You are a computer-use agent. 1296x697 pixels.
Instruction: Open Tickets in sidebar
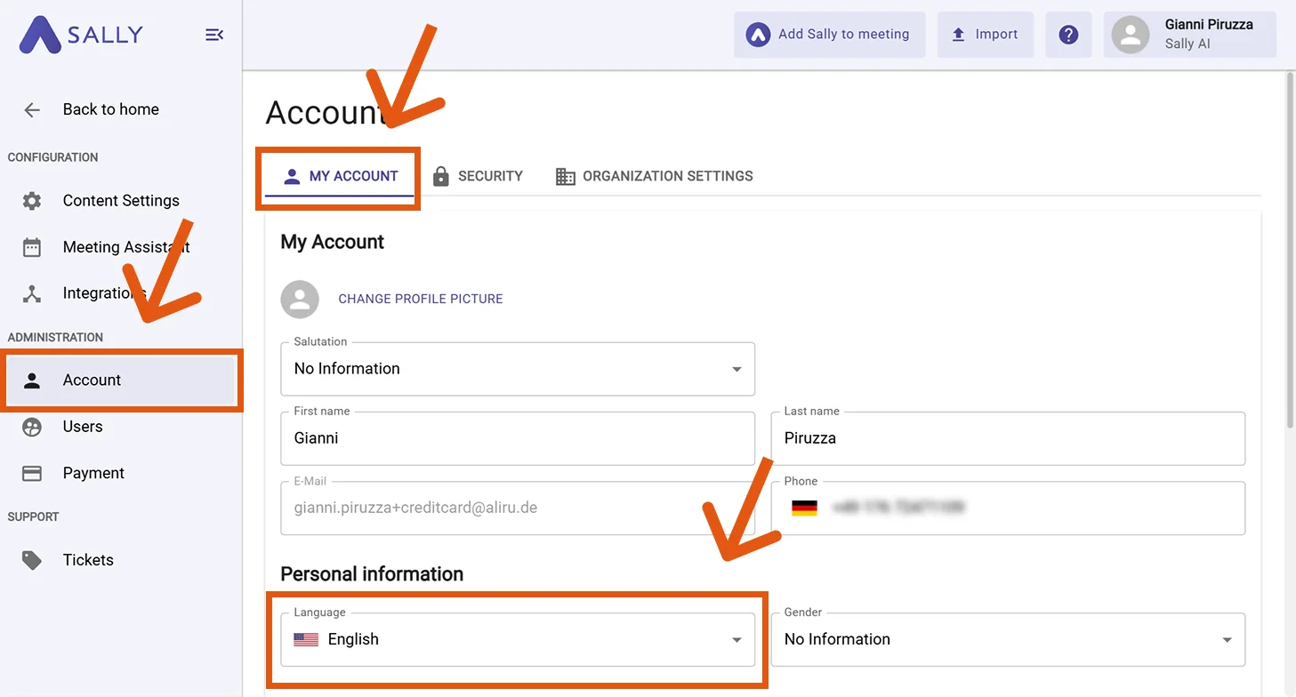121,560
